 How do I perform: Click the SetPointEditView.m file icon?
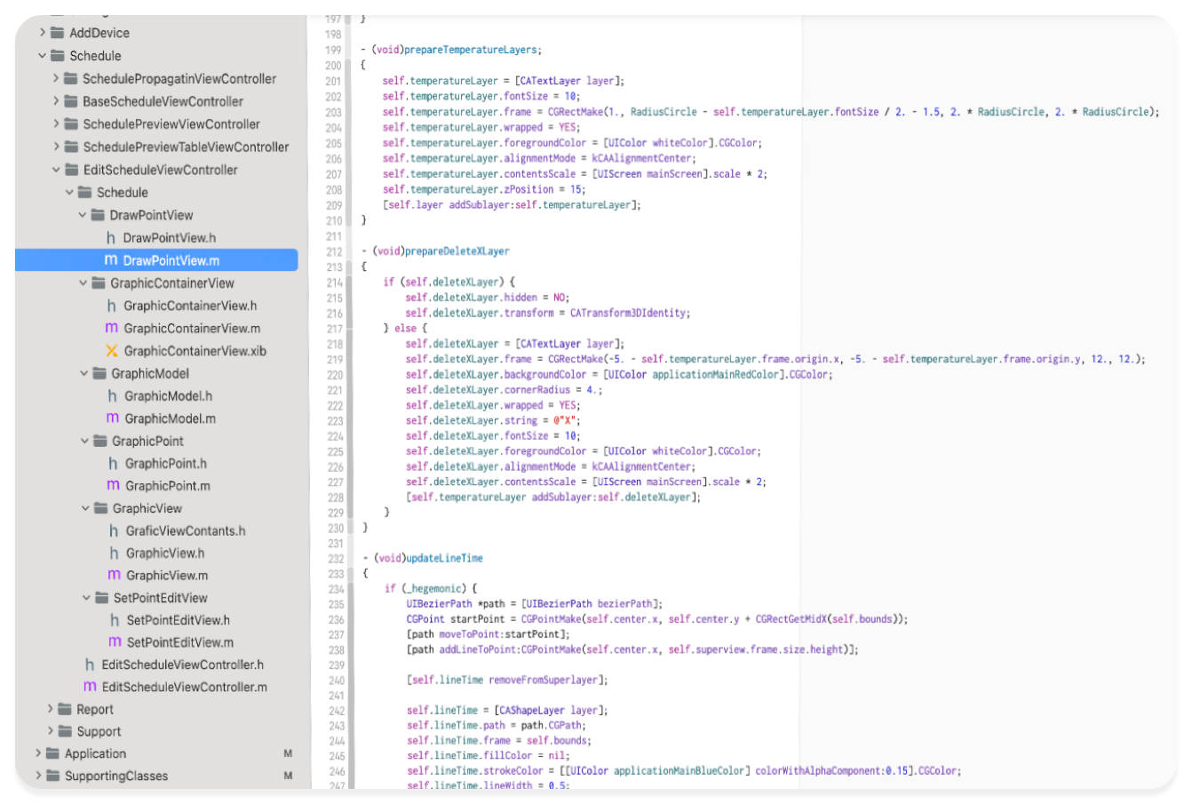[115, 642]
